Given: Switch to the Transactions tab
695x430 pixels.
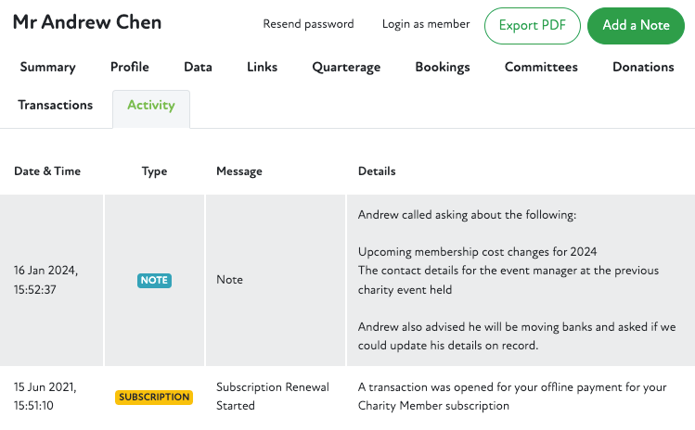Looking at the screenshot, I should [x=56, y=106].
